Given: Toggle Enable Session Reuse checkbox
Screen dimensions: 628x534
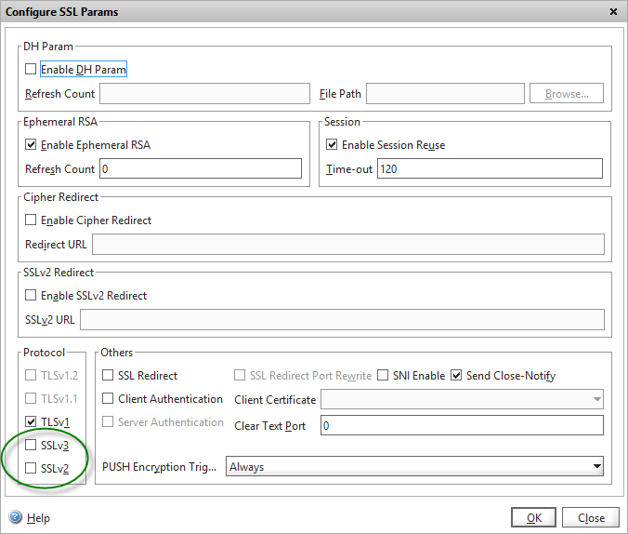Looking at the screenshot, I should 333,145.
